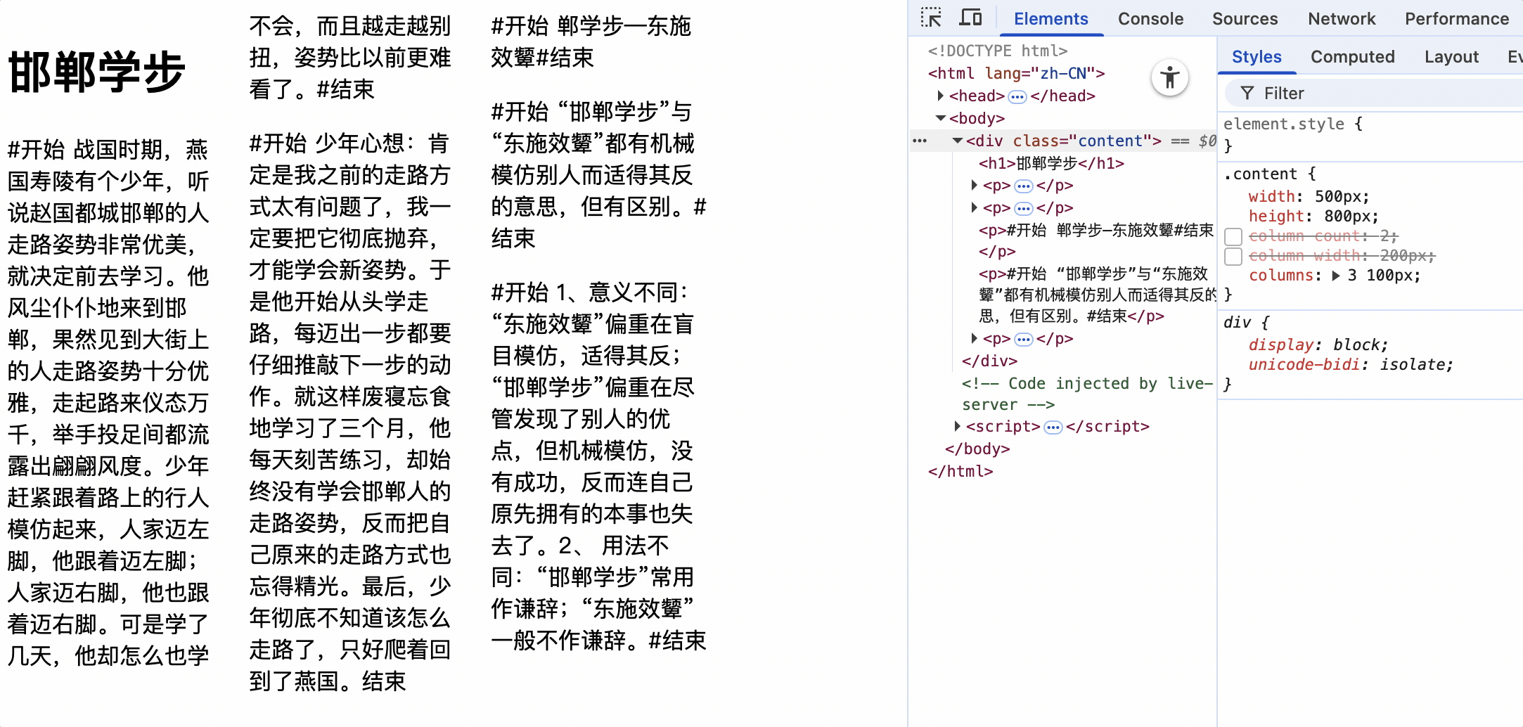The height and width of the screenshot is (727, 1523).
Task: Select the <!DOCTYPE html> line
Action: click(997, 51)
